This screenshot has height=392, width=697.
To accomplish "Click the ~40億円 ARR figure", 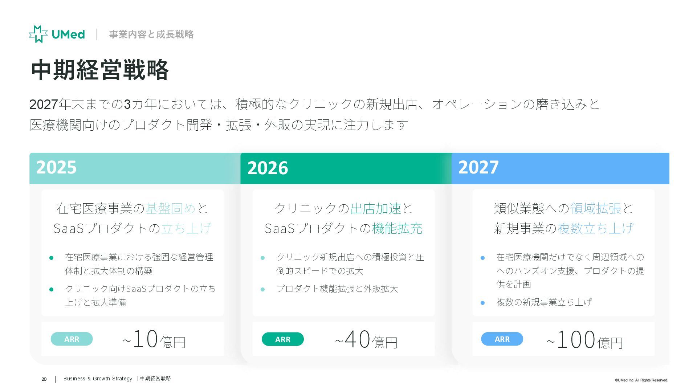I will pyautogui.click(x=366, y=340).
